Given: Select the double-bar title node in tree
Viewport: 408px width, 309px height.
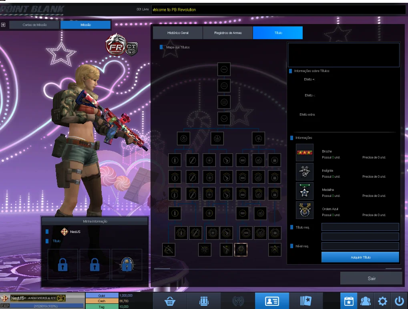Looking at the screenshot, I should tap(224, 86).
